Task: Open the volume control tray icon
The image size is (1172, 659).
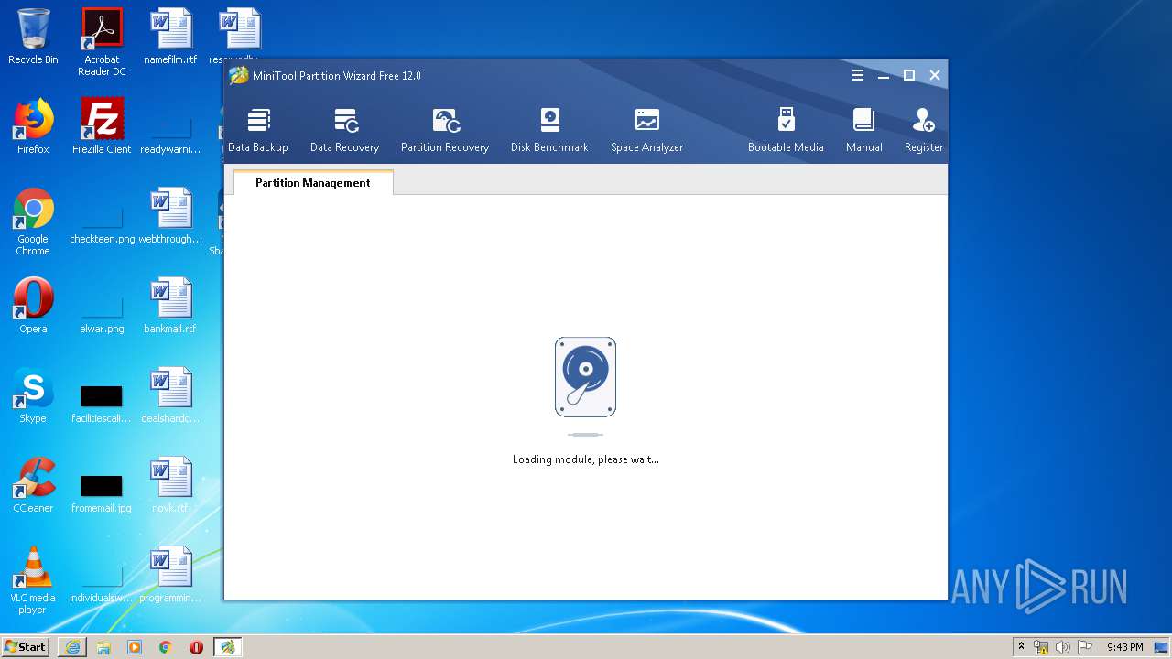Action: coord(1062,647)
